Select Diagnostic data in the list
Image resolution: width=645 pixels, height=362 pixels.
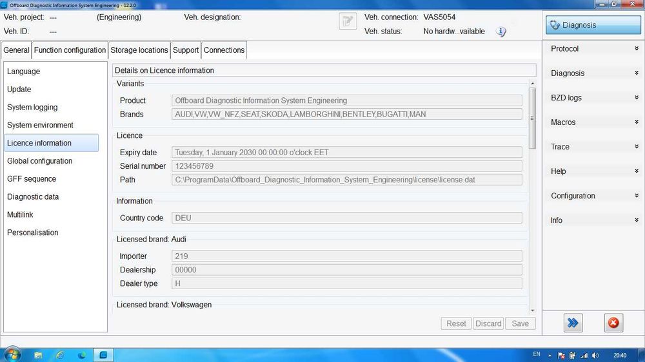(x=52, y=197)
